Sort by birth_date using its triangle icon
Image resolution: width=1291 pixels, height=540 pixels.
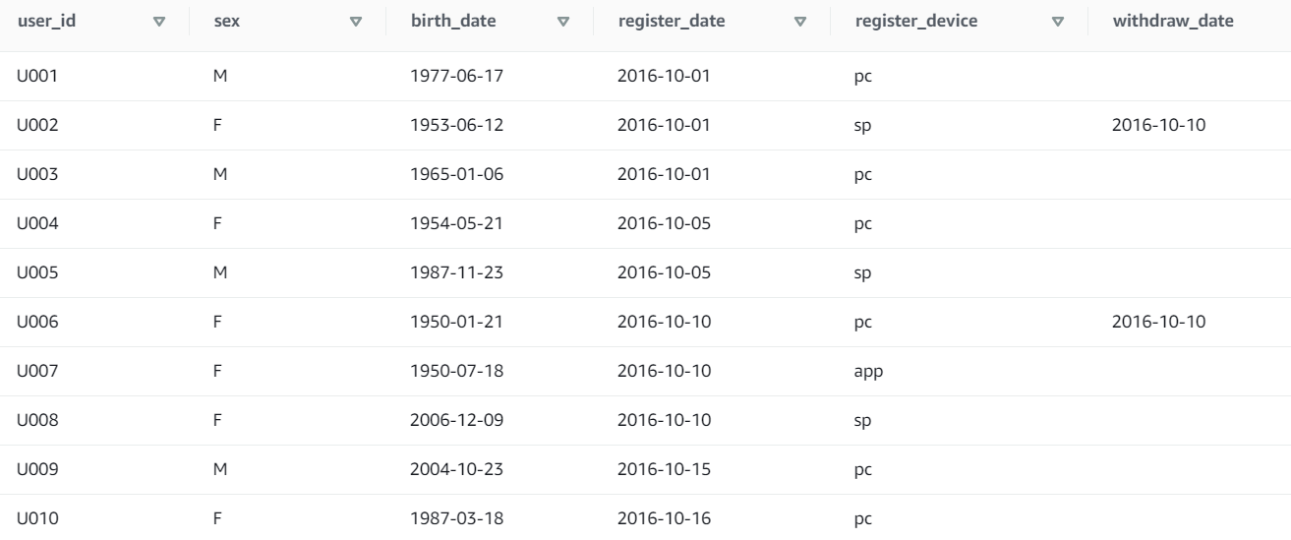(x=563, y=22)
